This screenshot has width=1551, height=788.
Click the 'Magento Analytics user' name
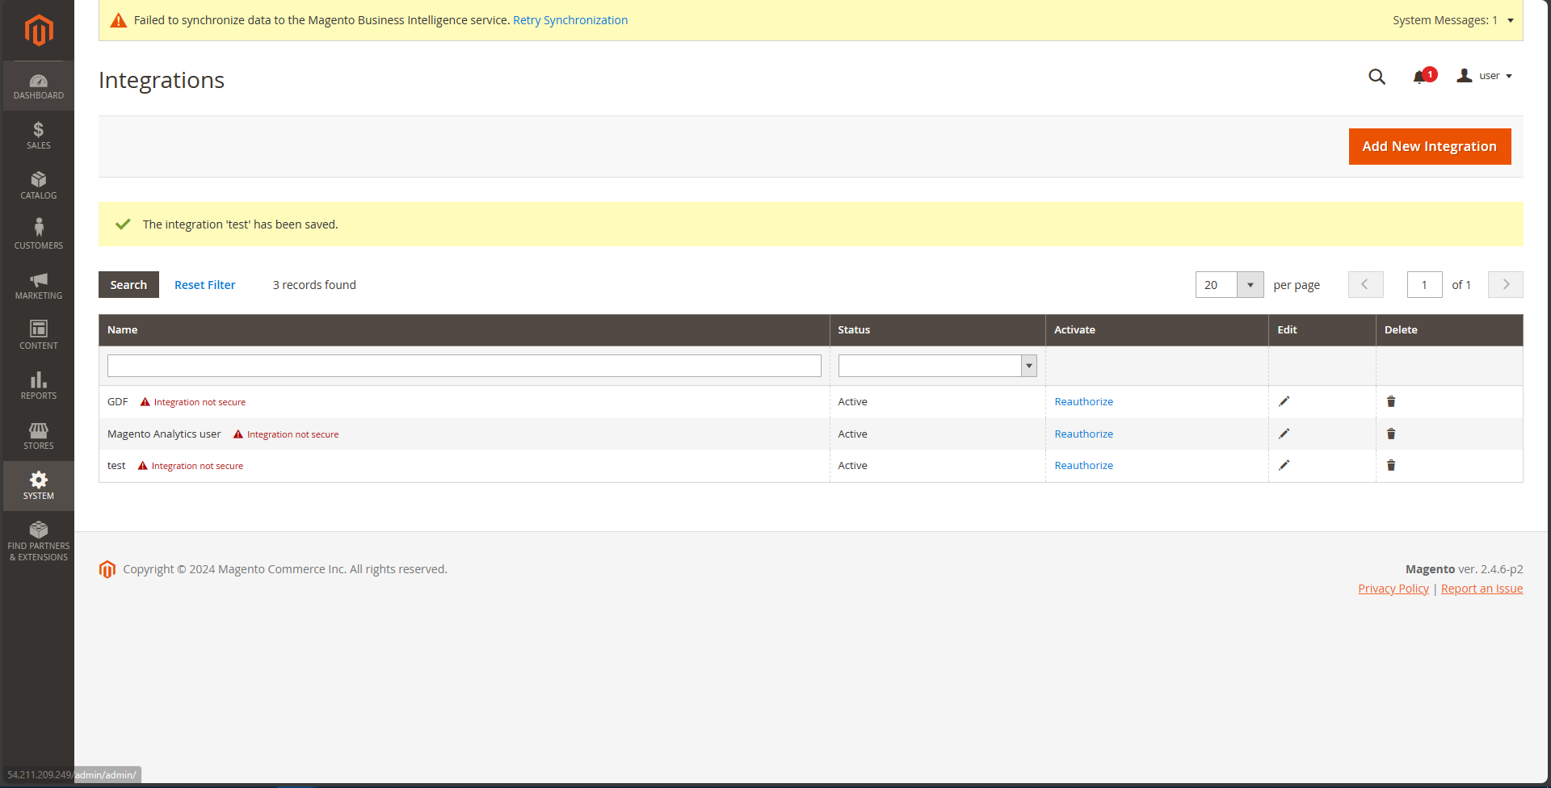pyautogui.click(x=164, y=434)
